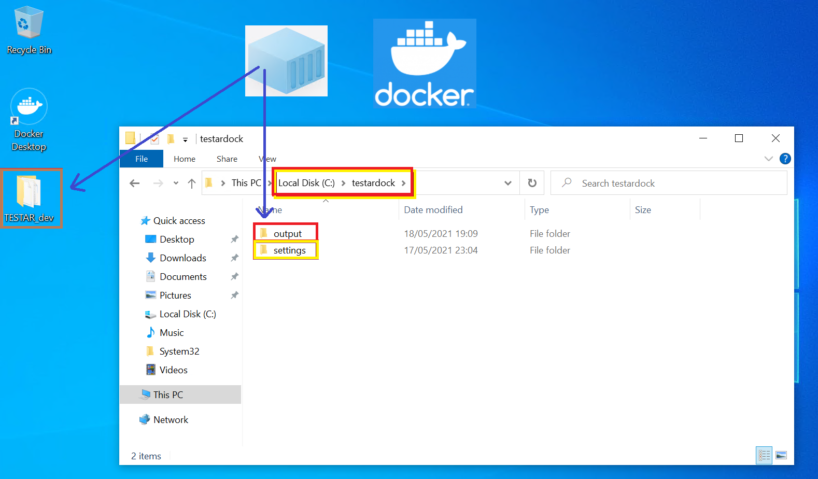Image resolution: width=818 pixels, height=479 pixels.
Task: Open the Recycle Bin desktop icon
Action: (29, 30)
